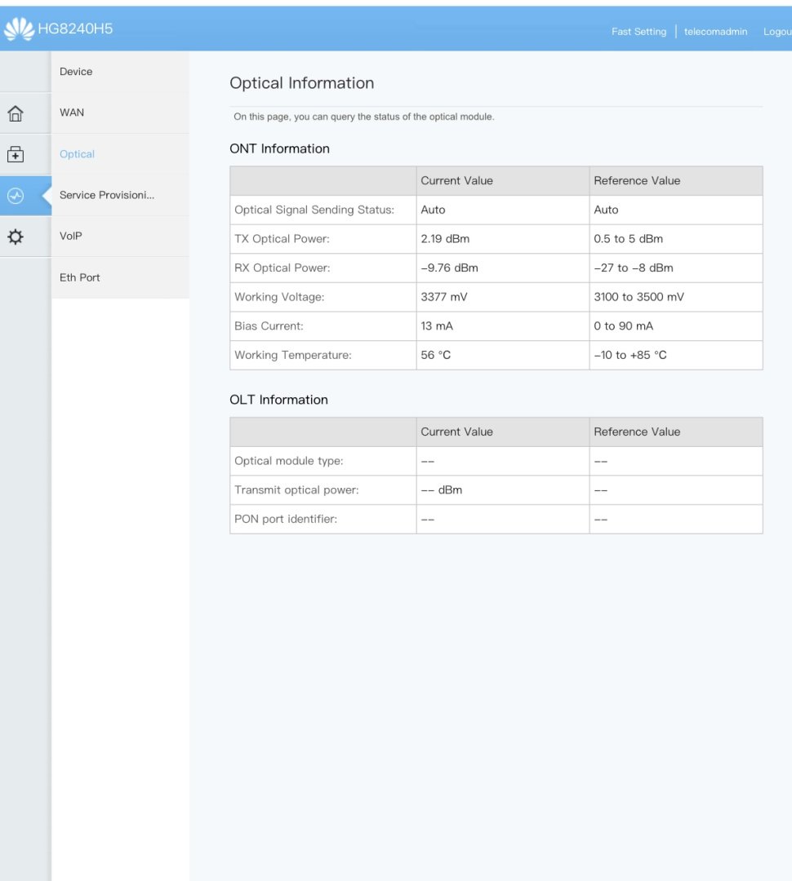Click the Huawei logo in header
Screen dimensions: 792x881
coord(19,29)
